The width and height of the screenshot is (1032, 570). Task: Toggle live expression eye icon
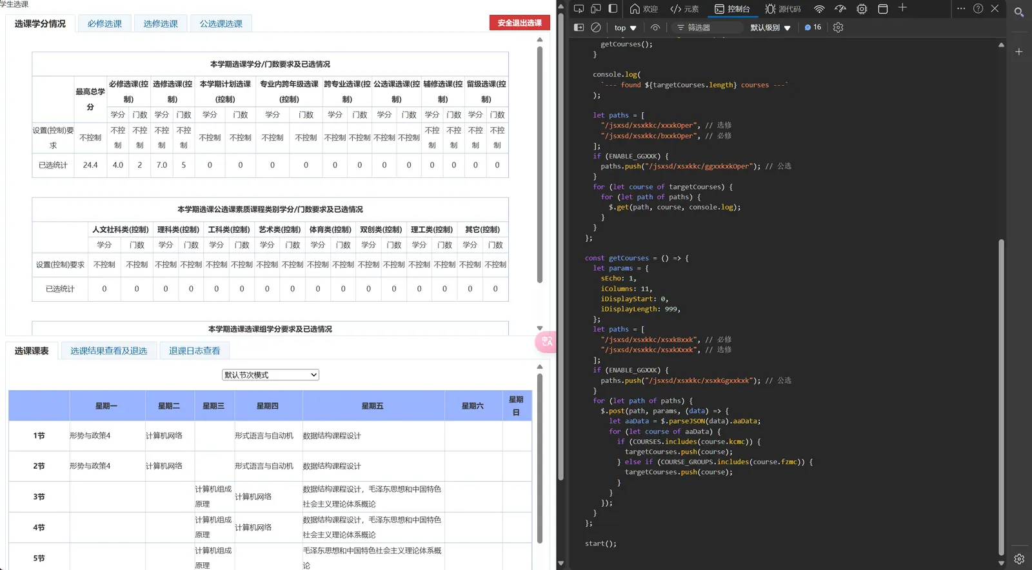[x=655, y=28]
